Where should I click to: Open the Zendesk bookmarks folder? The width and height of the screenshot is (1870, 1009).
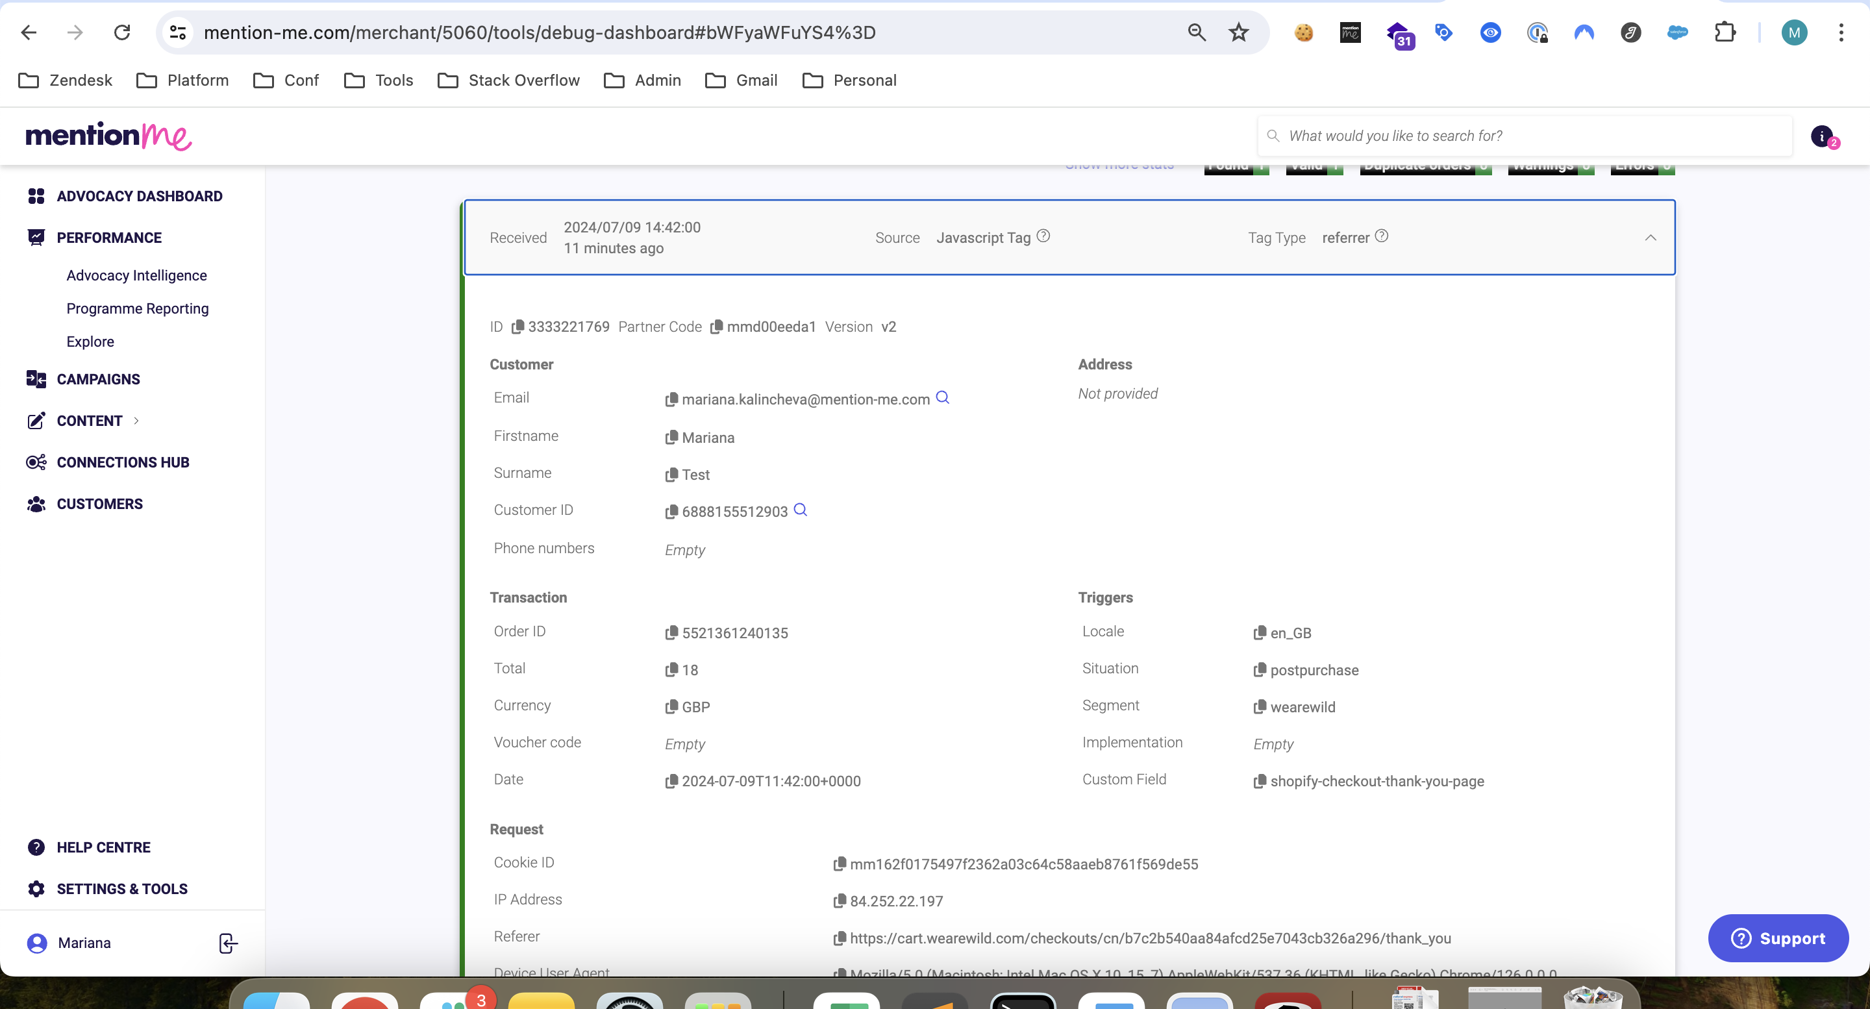66,81
